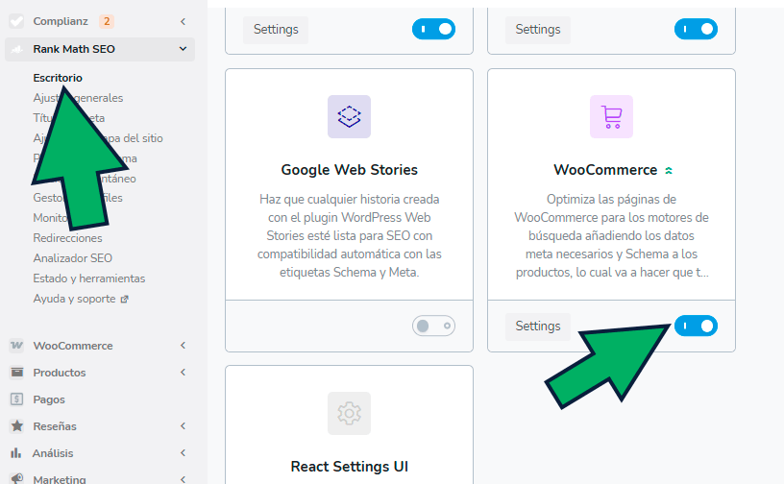
Task: Click the WooCommerce sidebar icon
Action: pos(16,346)
